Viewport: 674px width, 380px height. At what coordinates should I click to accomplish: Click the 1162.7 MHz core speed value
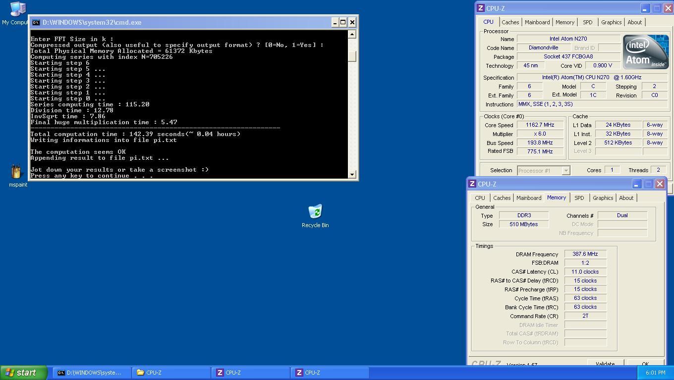[540, 125]
